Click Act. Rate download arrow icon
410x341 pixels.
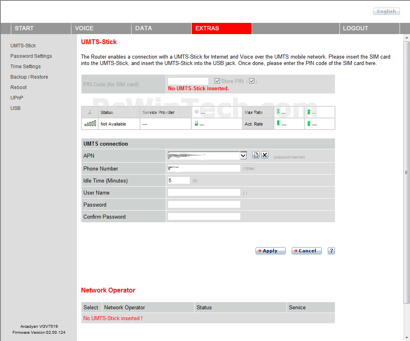(x=278, y=123)
